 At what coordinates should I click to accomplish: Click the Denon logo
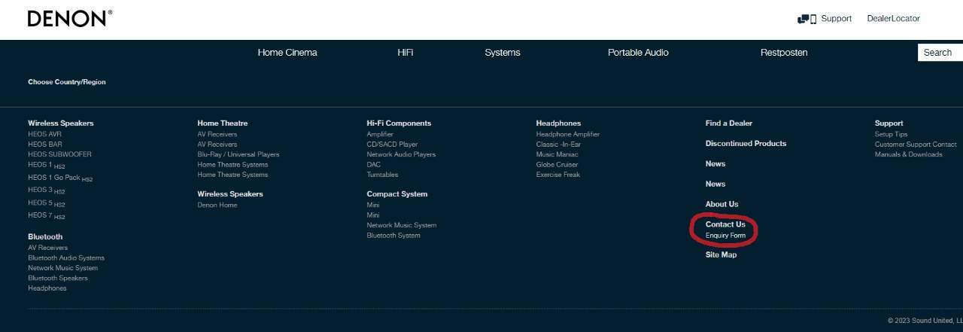70,19
